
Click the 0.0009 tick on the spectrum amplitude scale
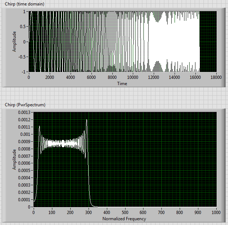pyautogui.click(x=24, y=141)
